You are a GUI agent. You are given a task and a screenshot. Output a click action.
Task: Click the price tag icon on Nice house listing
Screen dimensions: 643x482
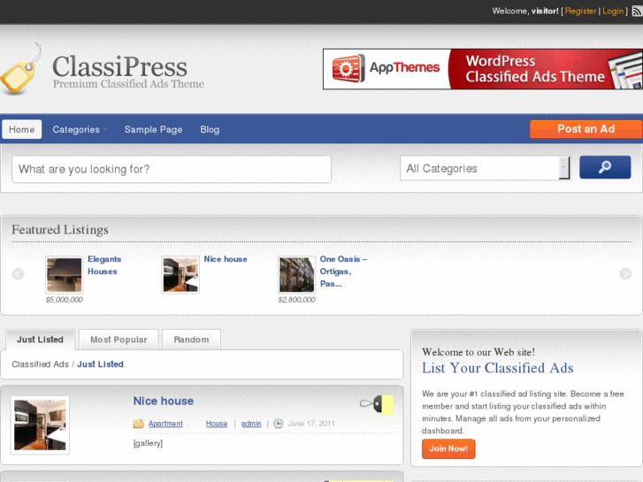pyautogui.click(x=377, y=404)
